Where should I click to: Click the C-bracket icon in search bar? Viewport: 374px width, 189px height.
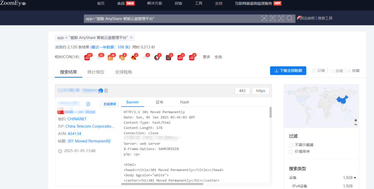tap(281, 19)
